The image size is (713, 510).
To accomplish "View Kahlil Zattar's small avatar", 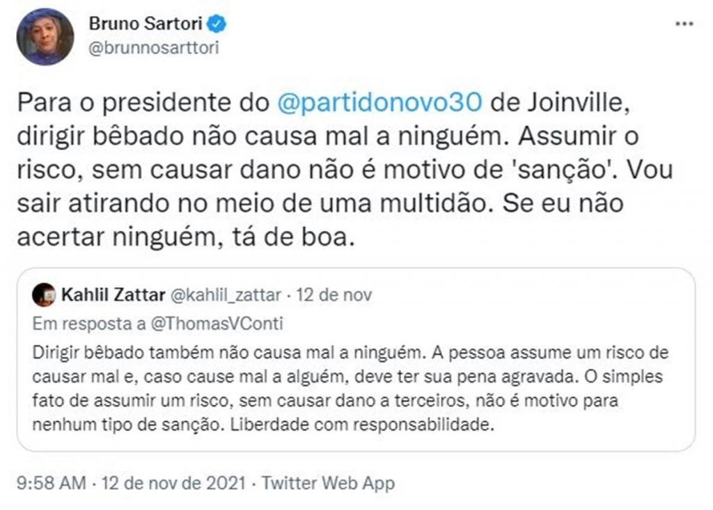I will [x=43, y=294].
